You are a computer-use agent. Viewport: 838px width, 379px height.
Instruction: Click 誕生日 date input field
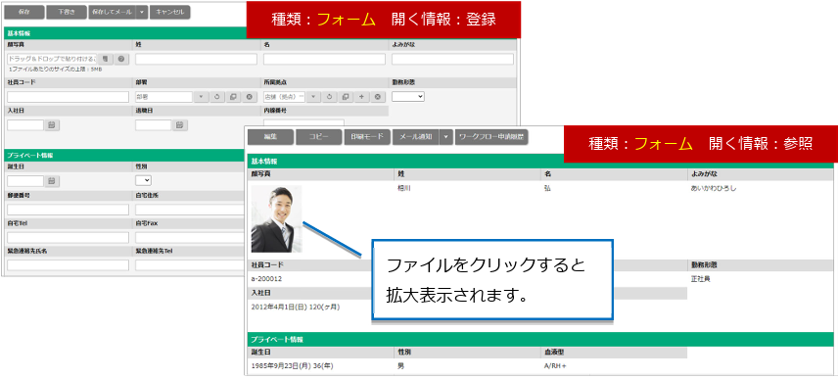(25, 180)
